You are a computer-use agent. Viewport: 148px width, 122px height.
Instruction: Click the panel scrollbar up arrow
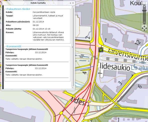(73, 7)
